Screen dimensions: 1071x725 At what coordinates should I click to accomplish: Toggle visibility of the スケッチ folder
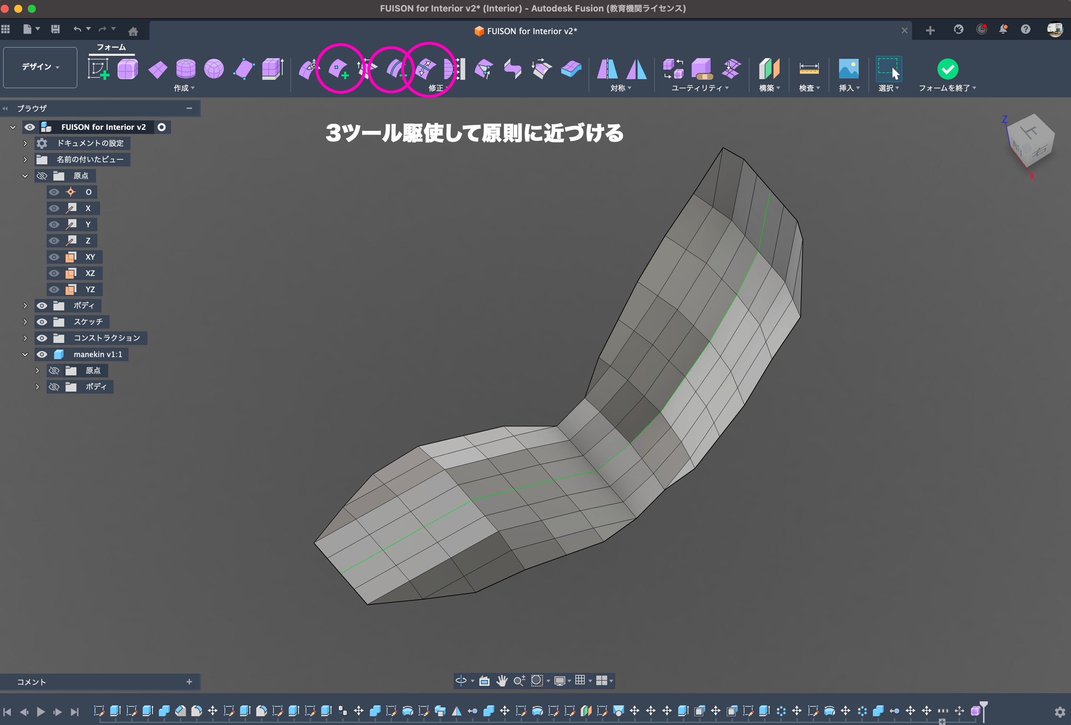pos(42,322)
